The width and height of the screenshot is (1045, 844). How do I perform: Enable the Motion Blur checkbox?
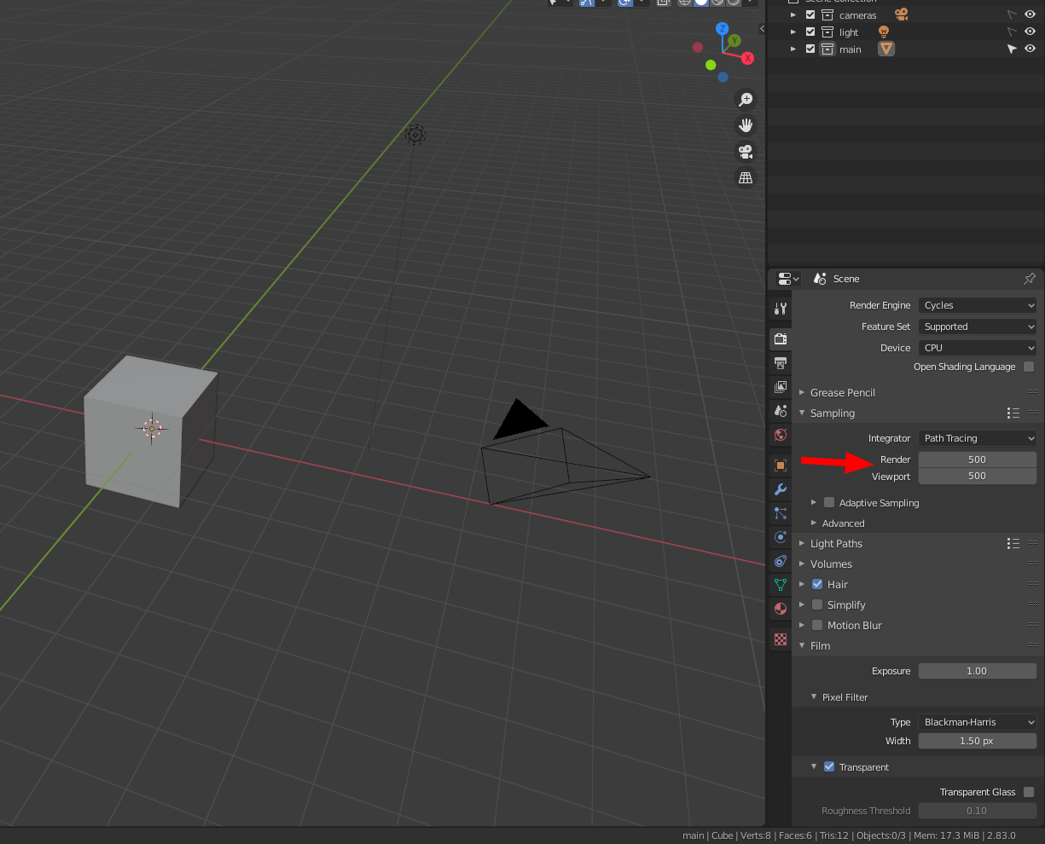(x=817, y=625)
